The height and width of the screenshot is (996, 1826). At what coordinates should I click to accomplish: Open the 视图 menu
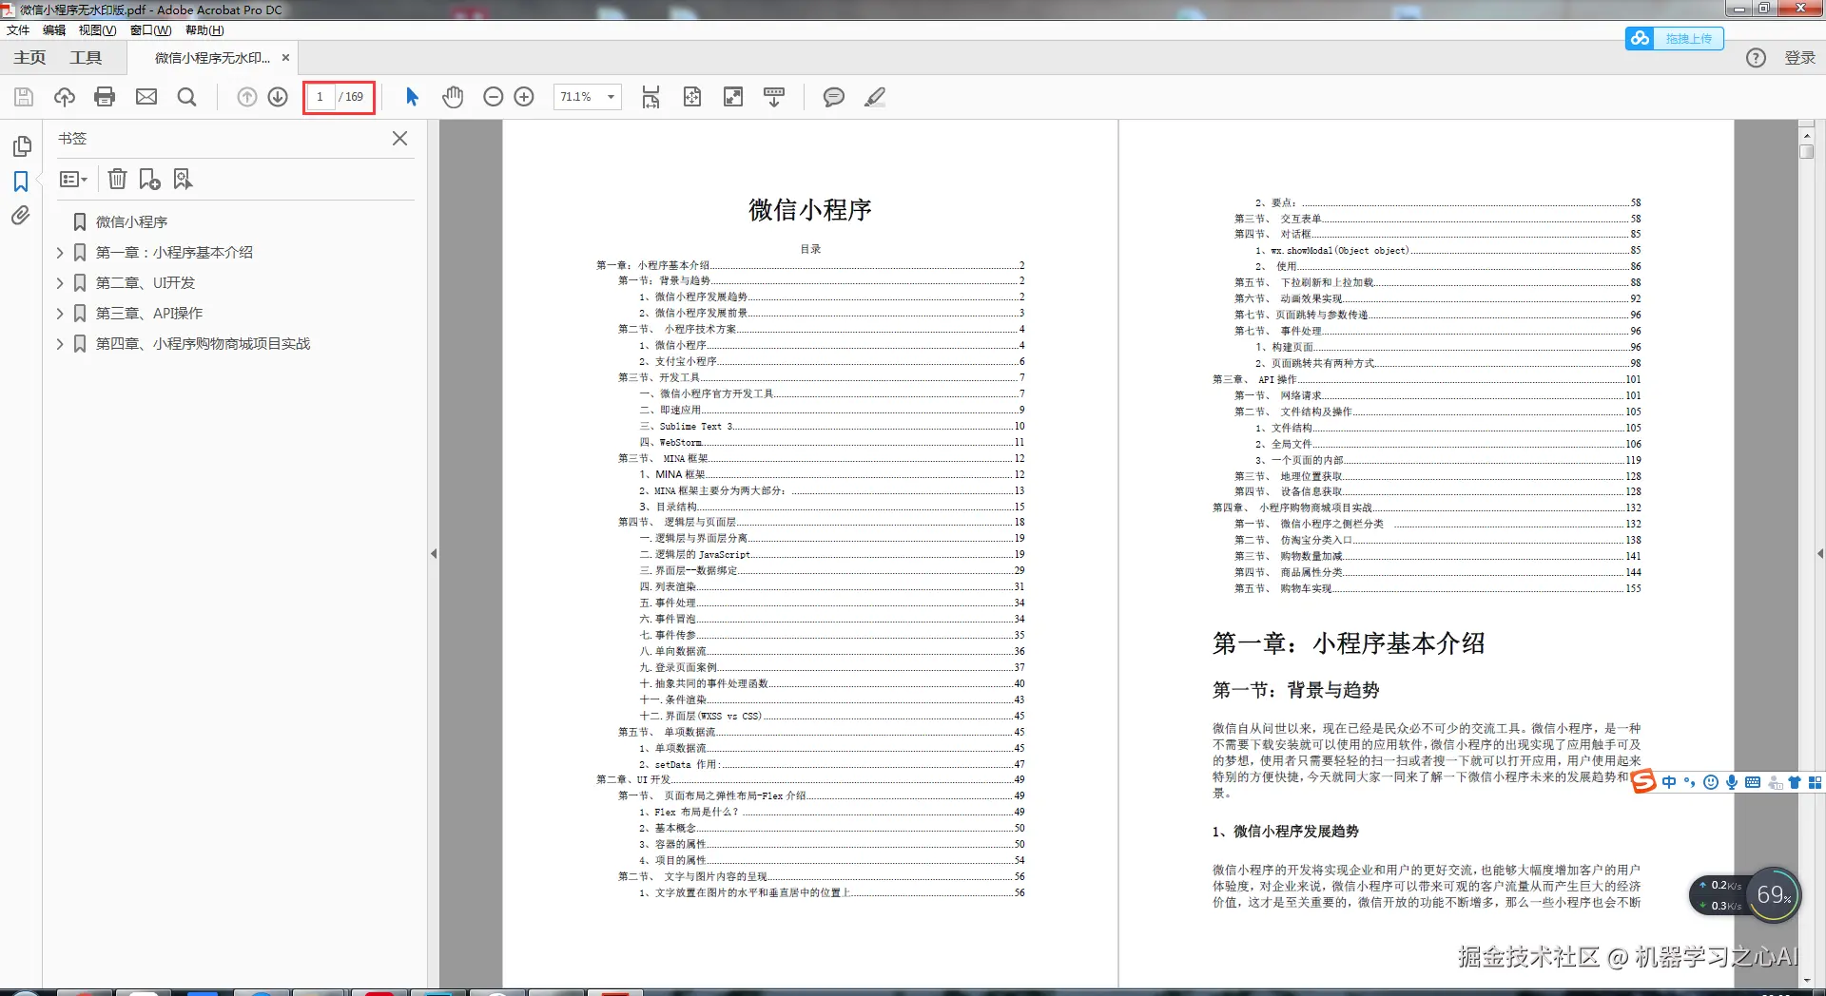click(x=97, y=30)
